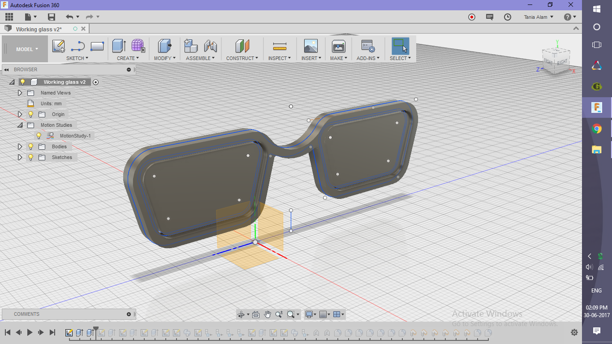Start the screen recording button
This screenshot has height=344, width=612.
(472, 17)
